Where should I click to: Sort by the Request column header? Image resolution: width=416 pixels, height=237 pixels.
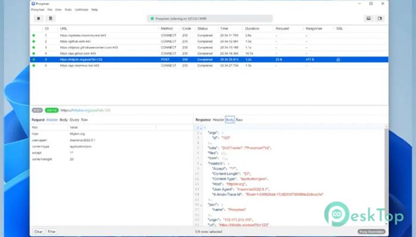(x=282, y=28)
